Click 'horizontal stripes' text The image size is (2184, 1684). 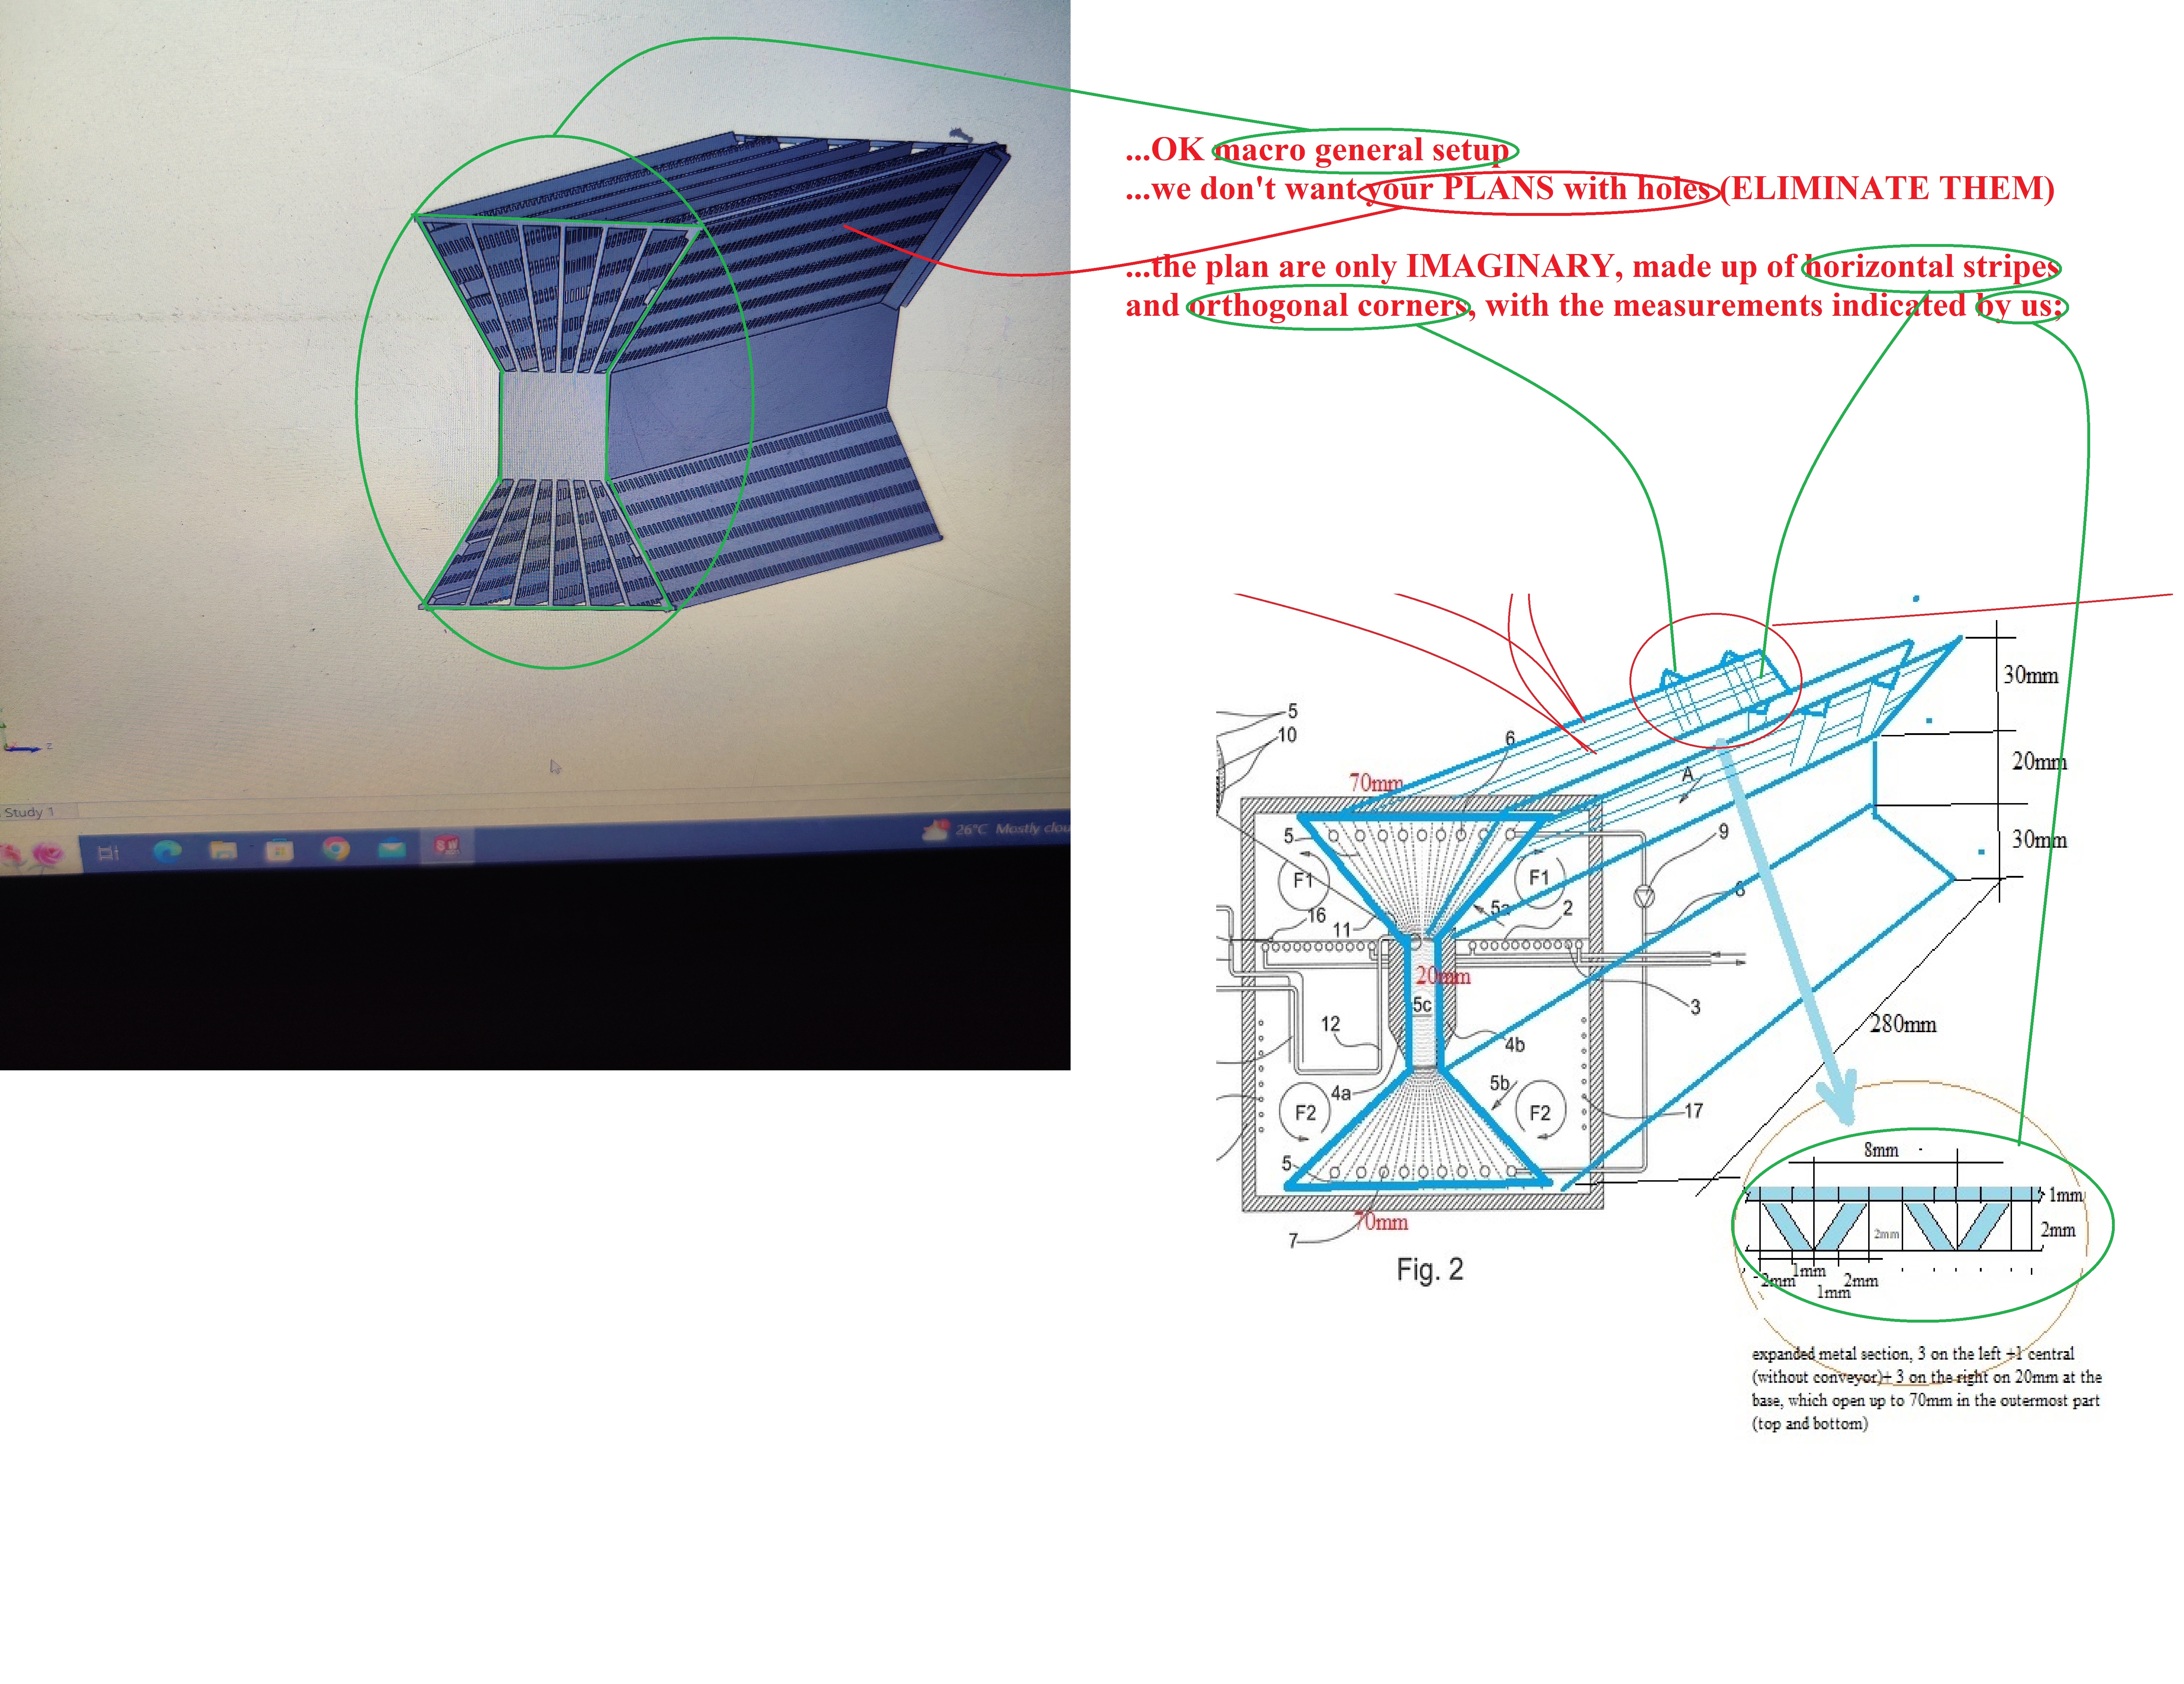(x=1932, y=266)
